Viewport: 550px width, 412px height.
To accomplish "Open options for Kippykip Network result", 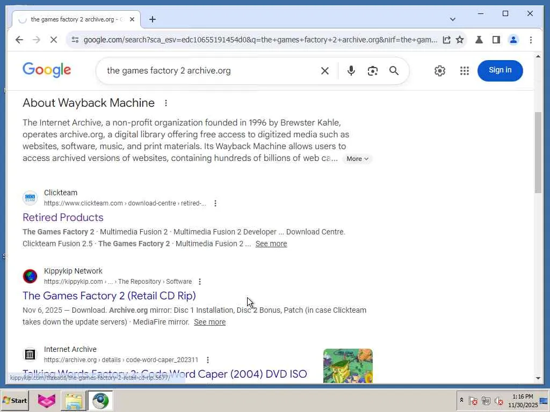I will [200, 282].
